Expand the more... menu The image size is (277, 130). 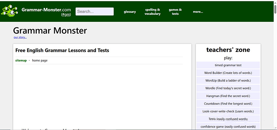(x=198, y=12)
